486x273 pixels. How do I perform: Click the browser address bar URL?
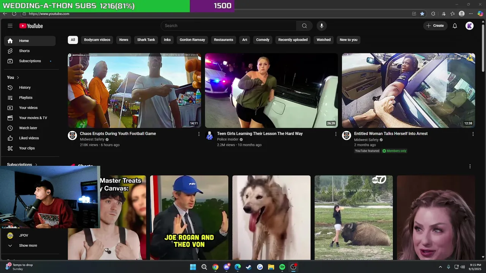[x=49, y=14]
